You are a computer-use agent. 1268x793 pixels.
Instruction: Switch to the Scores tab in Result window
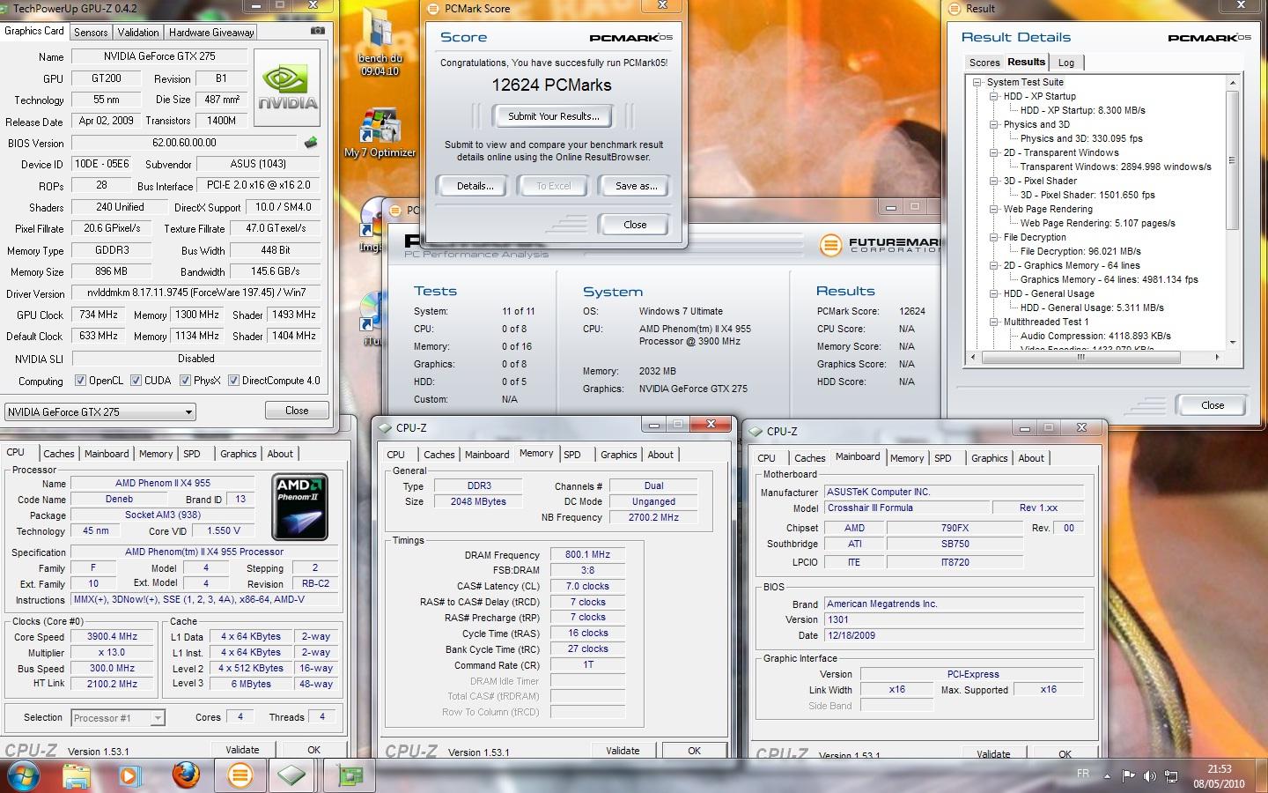coord(984,63)
